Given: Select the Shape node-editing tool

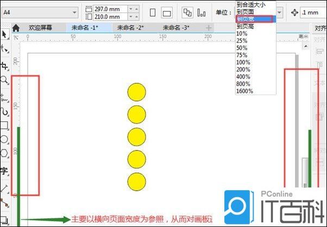Looking at the screenshot, I should (4, 49).
